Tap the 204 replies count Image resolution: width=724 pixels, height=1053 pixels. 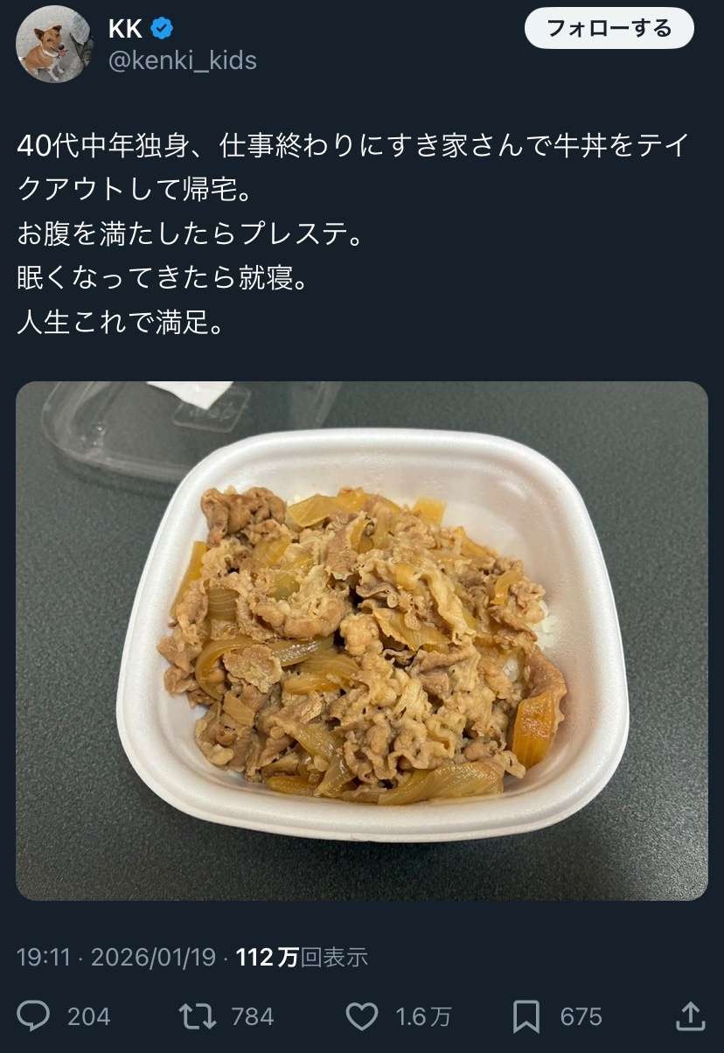tap(89, 1016)
